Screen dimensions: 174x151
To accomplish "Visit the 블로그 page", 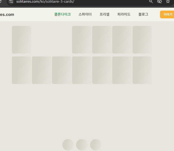I will (x=143, y=14).
